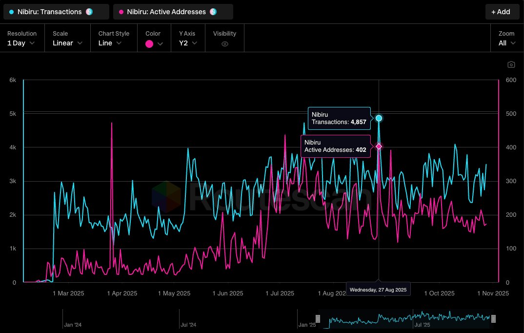This screenshot has height=333, width=524.
Task: Click the 3k left axis label
Action: pos(13,181)
